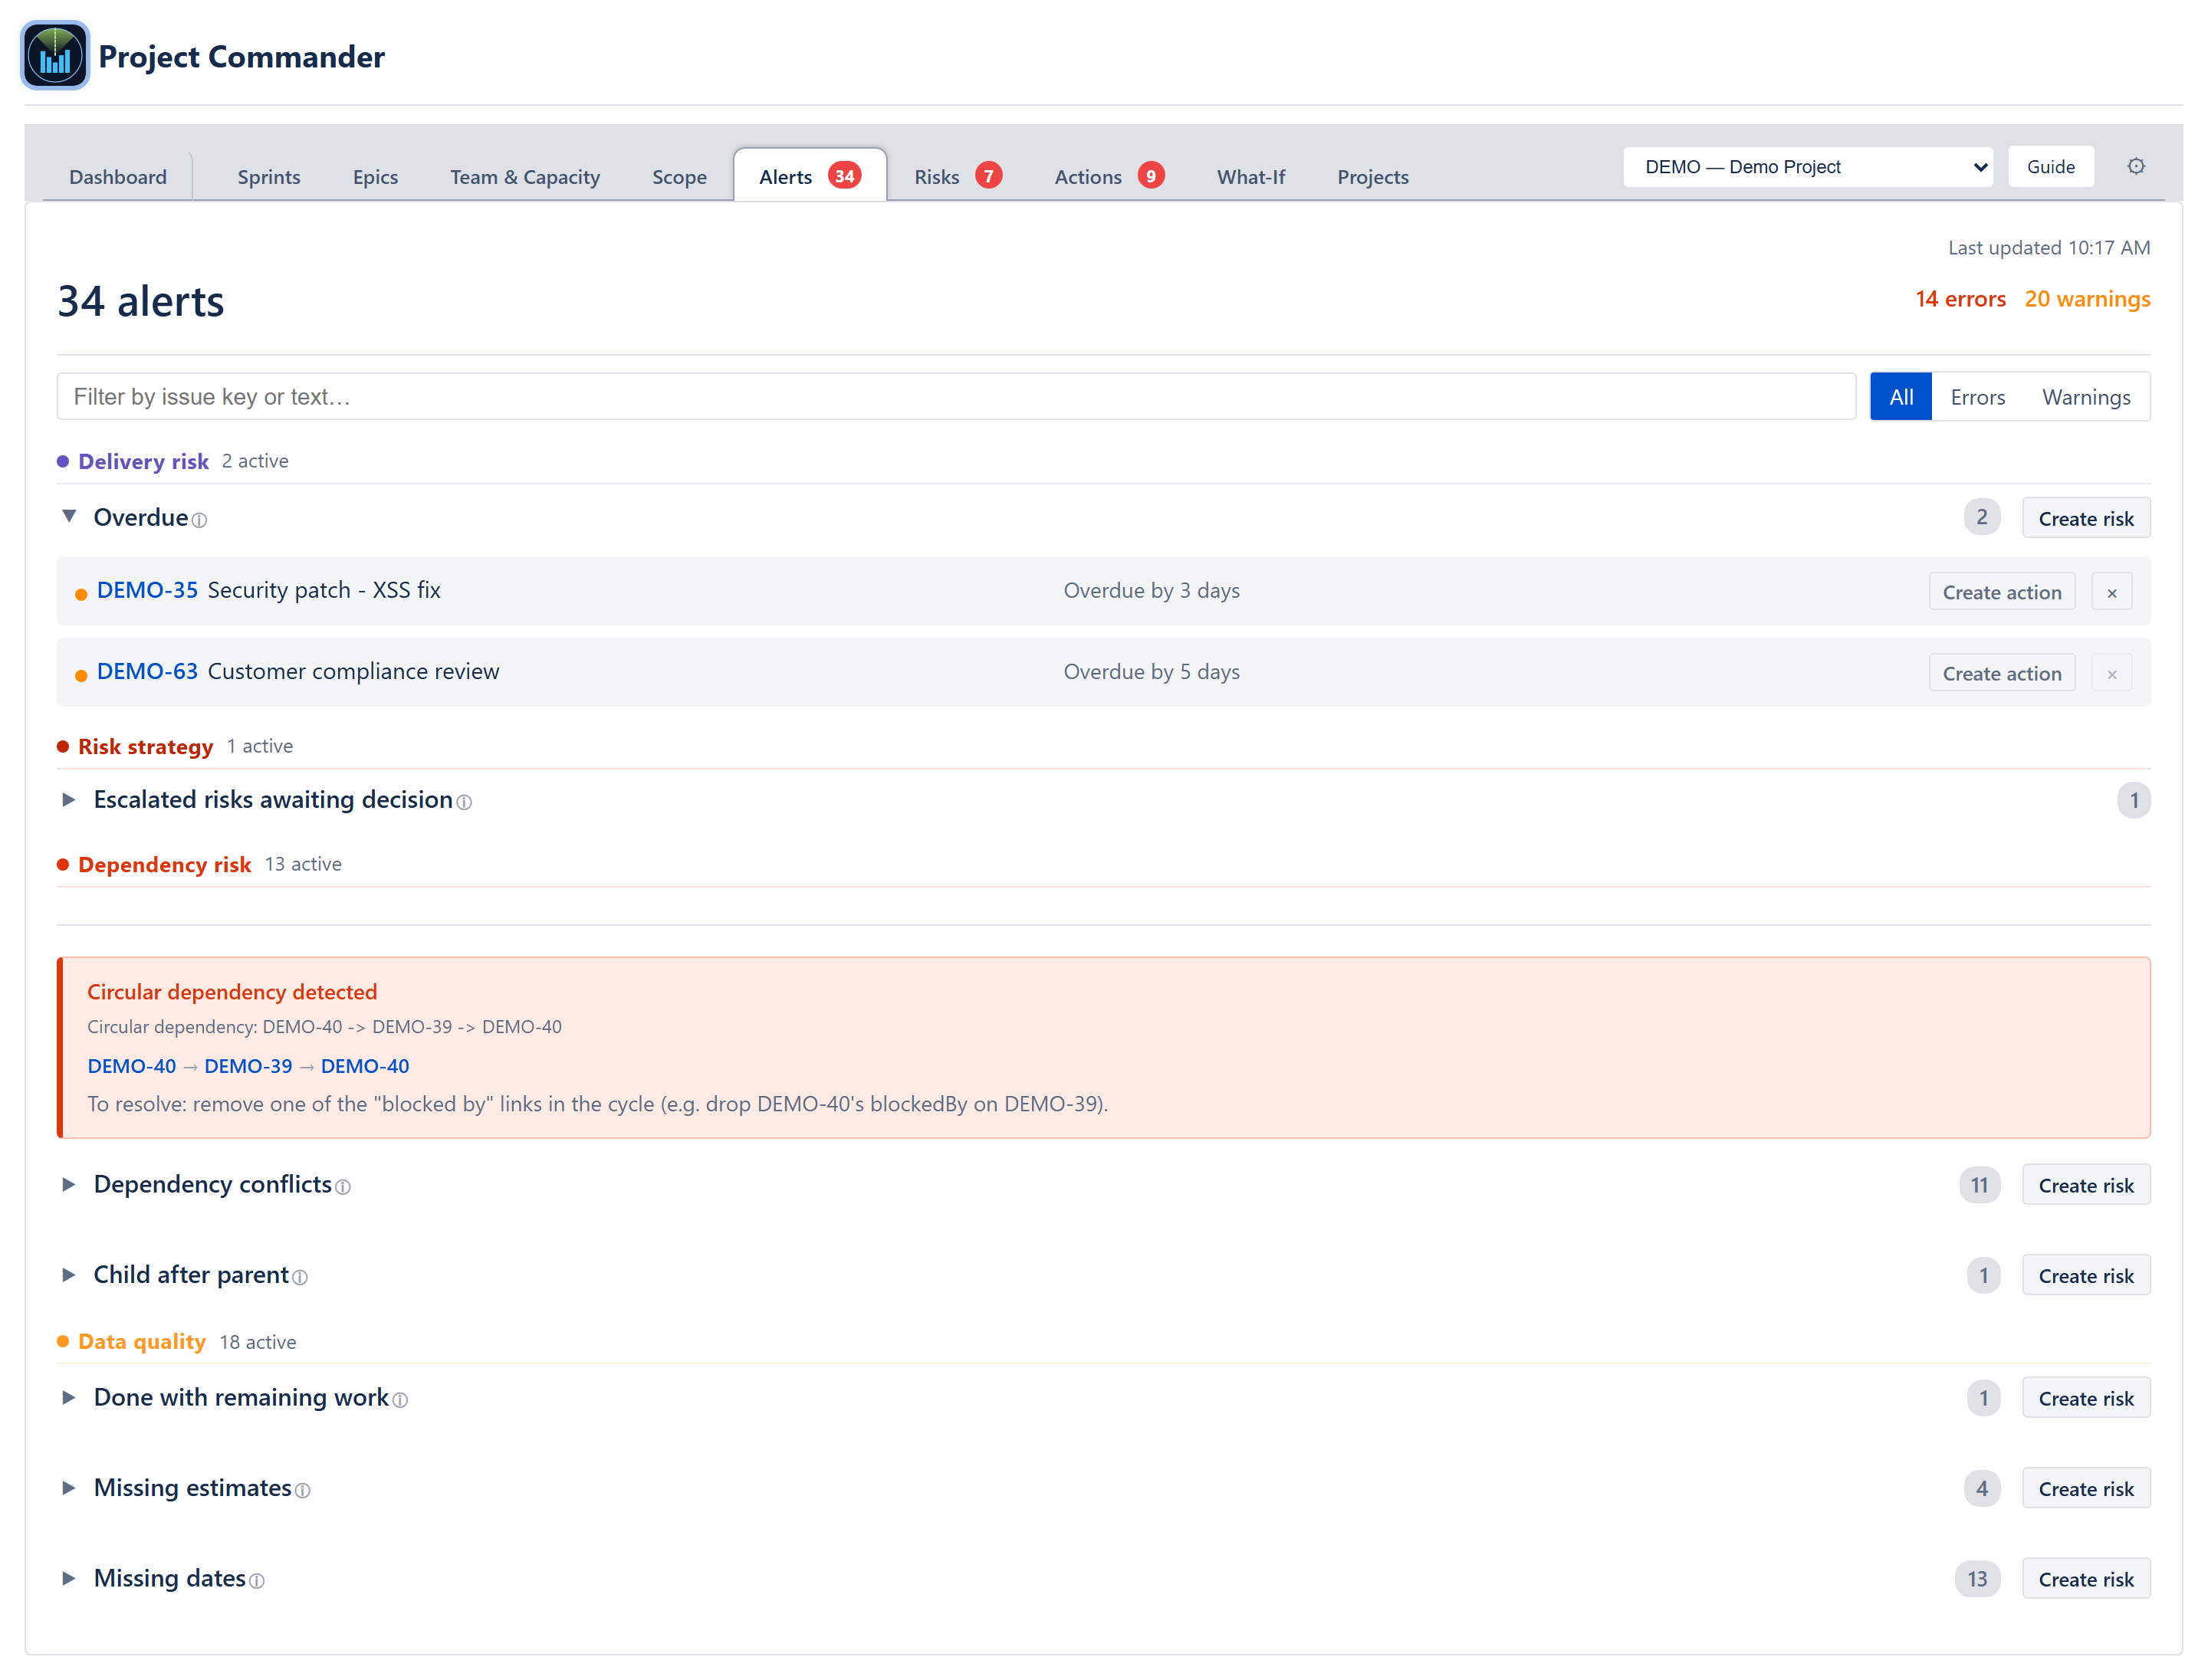Expand Escalated risks awaiting decision
The width and height of the screenshot is (2208, 1680).
pyautogui.click(x=69, y=799)
